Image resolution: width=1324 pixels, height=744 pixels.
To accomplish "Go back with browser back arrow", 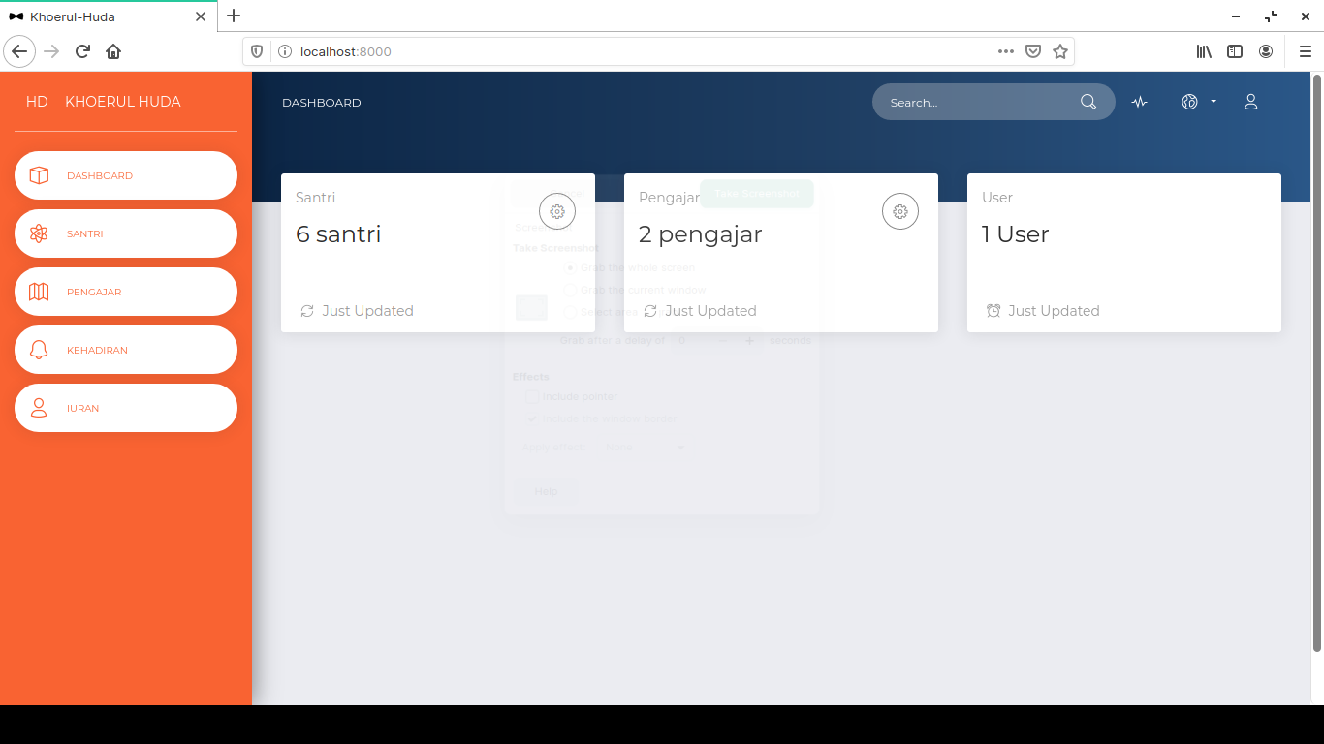I will 19,51.
